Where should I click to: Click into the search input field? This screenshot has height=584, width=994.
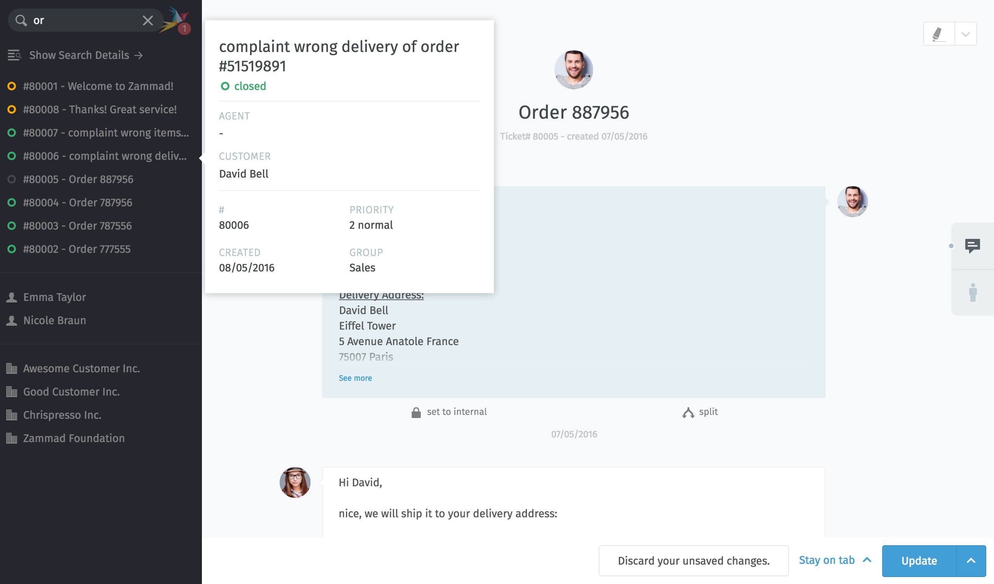[x=85, y=21]
